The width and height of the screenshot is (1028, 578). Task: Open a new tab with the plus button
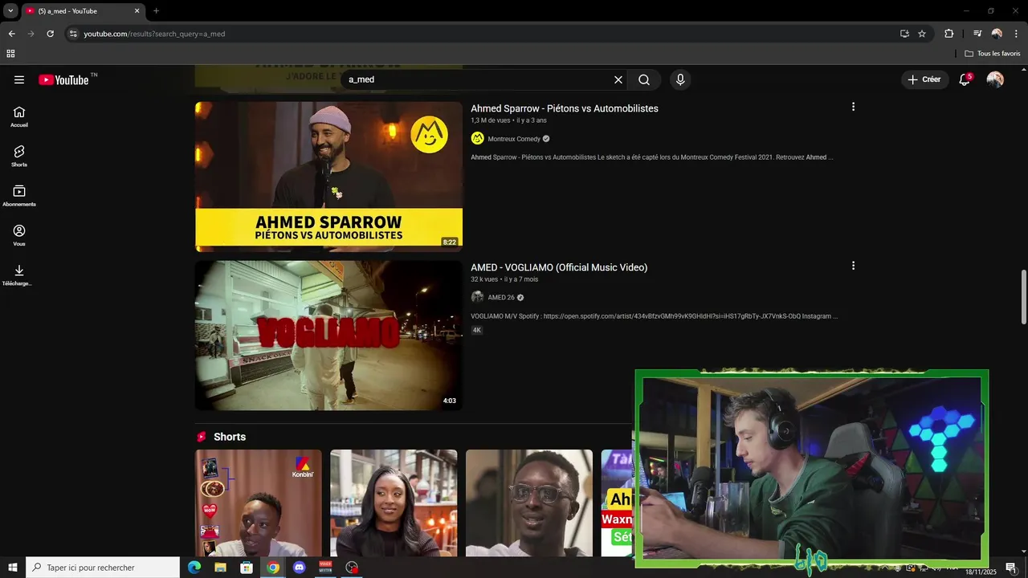[156, 11]
